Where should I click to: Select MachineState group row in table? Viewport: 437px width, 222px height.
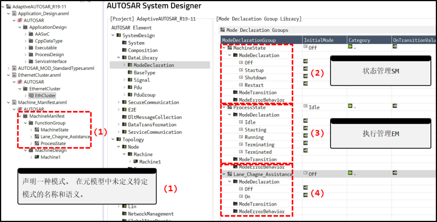pos(249,48)
